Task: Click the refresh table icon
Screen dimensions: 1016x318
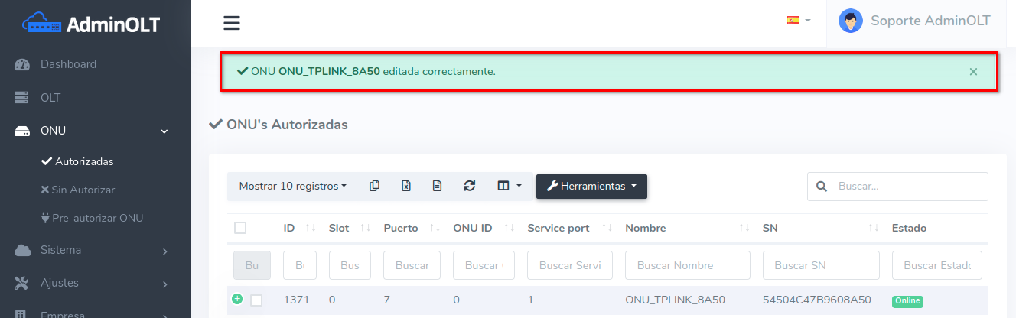Action: [x=470, y=186]
